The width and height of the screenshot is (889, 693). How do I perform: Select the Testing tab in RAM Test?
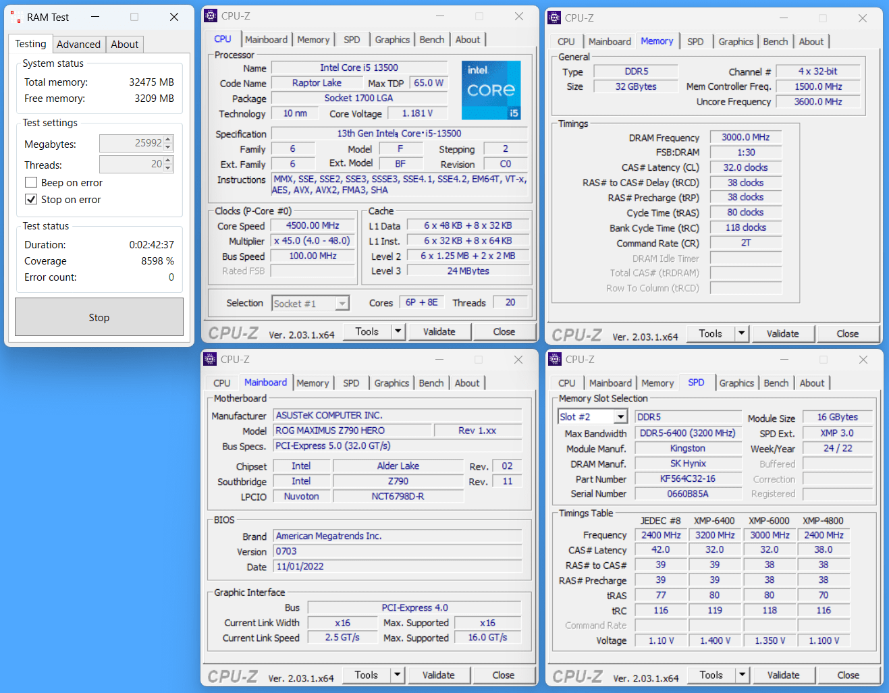point(30,43)
